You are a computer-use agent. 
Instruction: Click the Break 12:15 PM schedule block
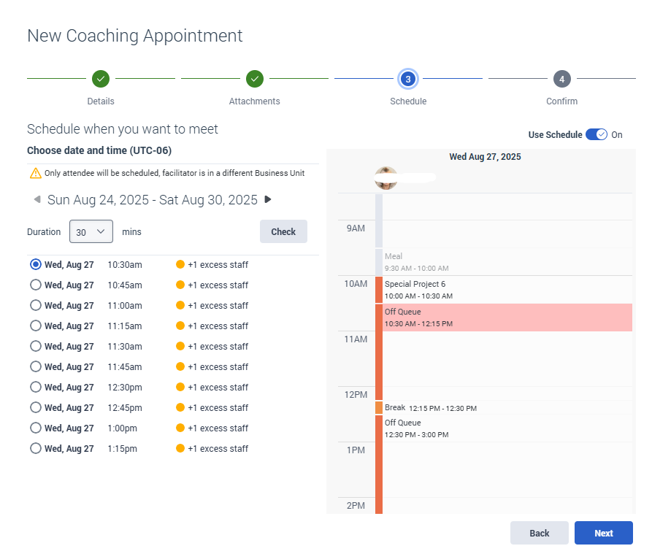[504, 408]
